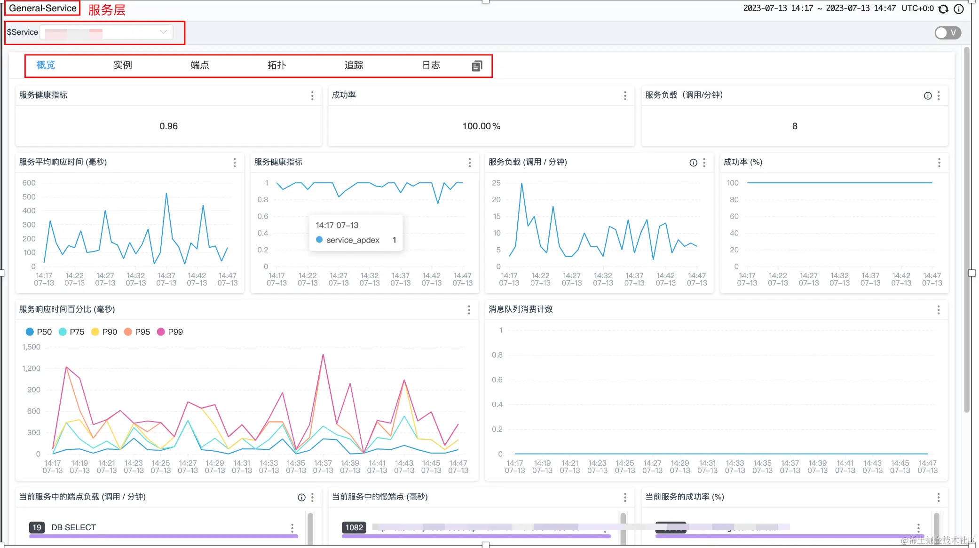Click the time range 2023-07-13 14:17 text
The height and width of the screenshot is (548, 979).
(x=778, y=8)
